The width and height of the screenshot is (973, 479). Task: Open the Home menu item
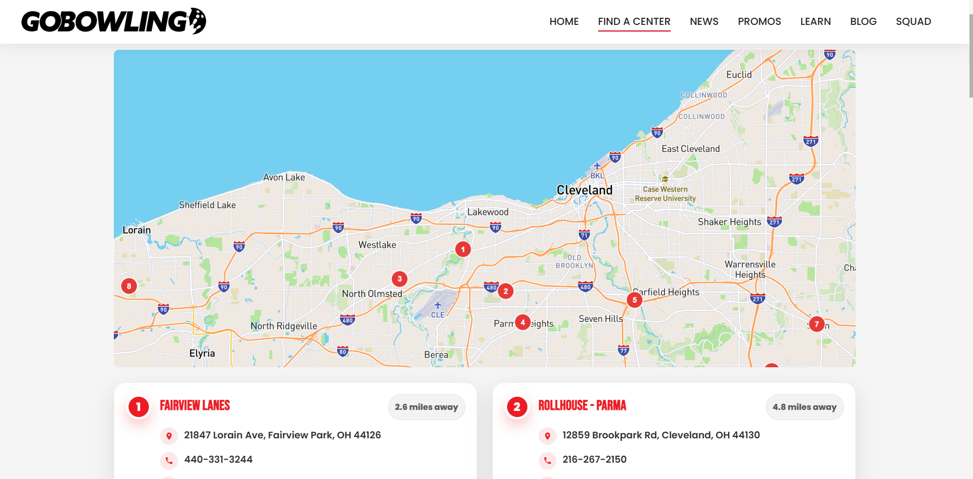tap(563, 21)
